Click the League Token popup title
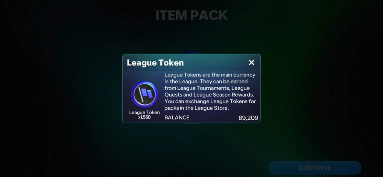 click(x=155, y=62)
